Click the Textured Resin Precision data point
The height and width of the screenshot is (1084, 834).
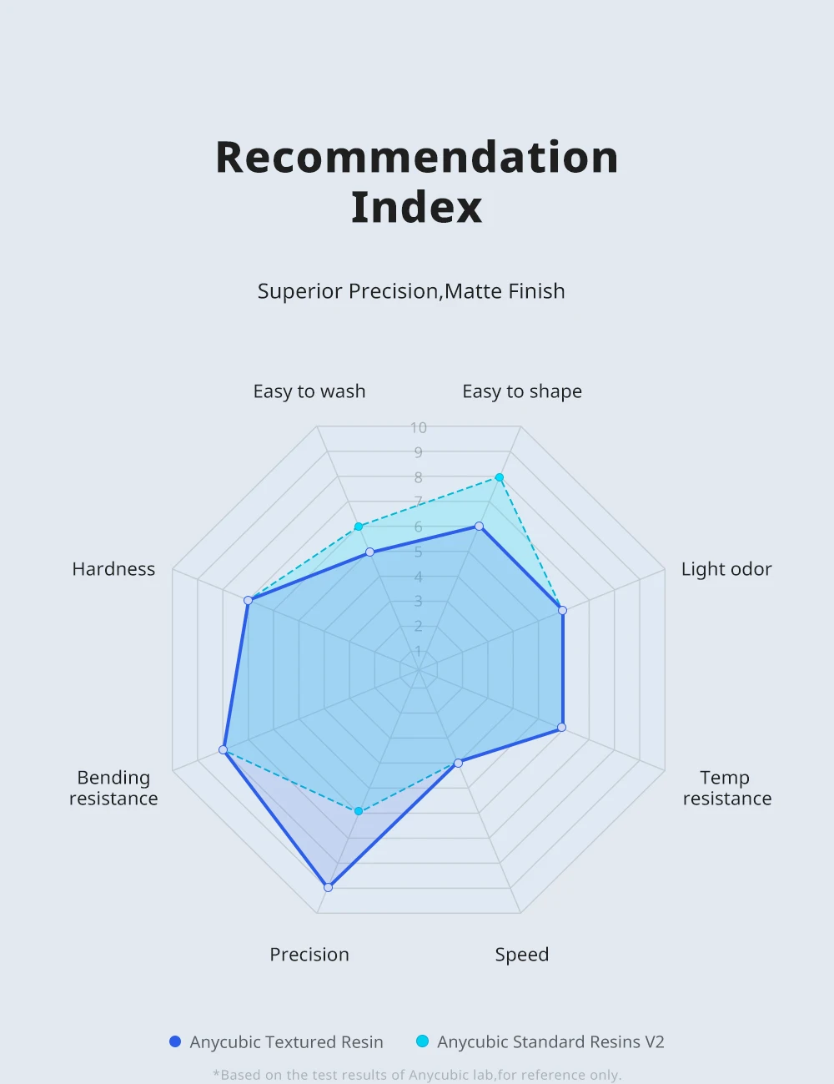point(328,887)
